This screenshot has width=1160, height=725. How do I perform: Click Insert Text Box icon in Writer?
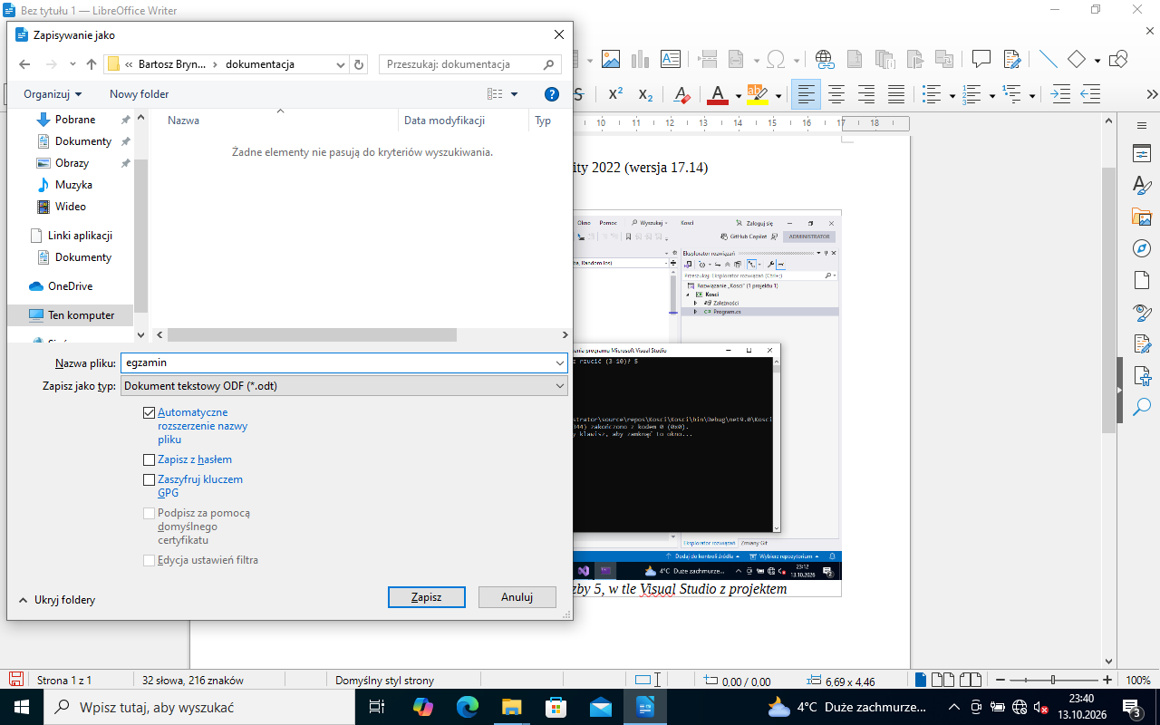tap(671, 59)
